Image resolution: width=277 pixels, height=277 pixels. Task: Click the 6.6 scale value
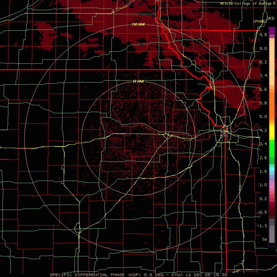pyautogui.click(x=263, y=89)
